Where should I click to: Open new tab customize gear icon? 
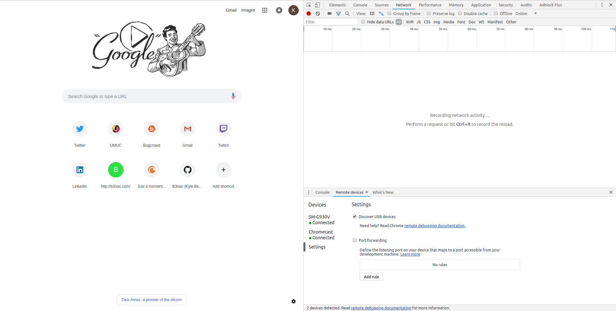294,301
